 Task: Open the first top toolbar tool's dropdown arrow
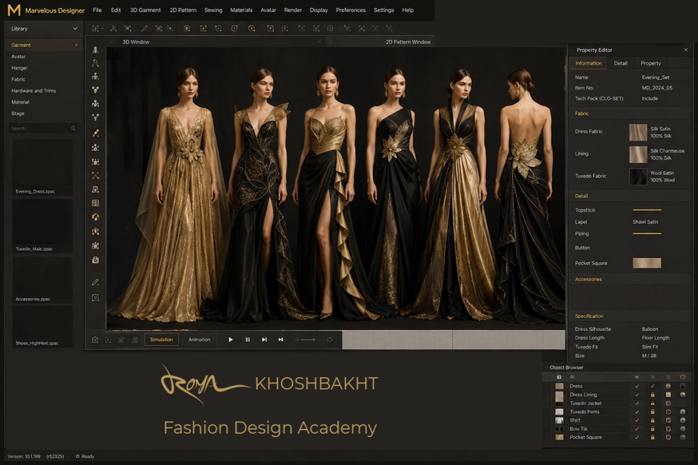point(102,29)
